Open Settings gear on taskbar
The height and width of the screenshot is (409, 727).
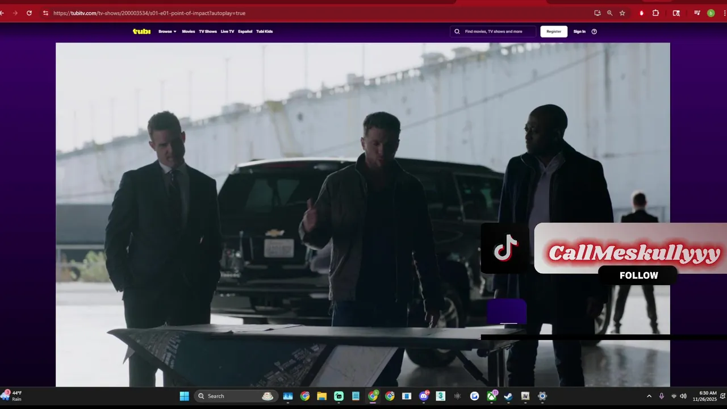pyautogui.click(x=542, y=396)
